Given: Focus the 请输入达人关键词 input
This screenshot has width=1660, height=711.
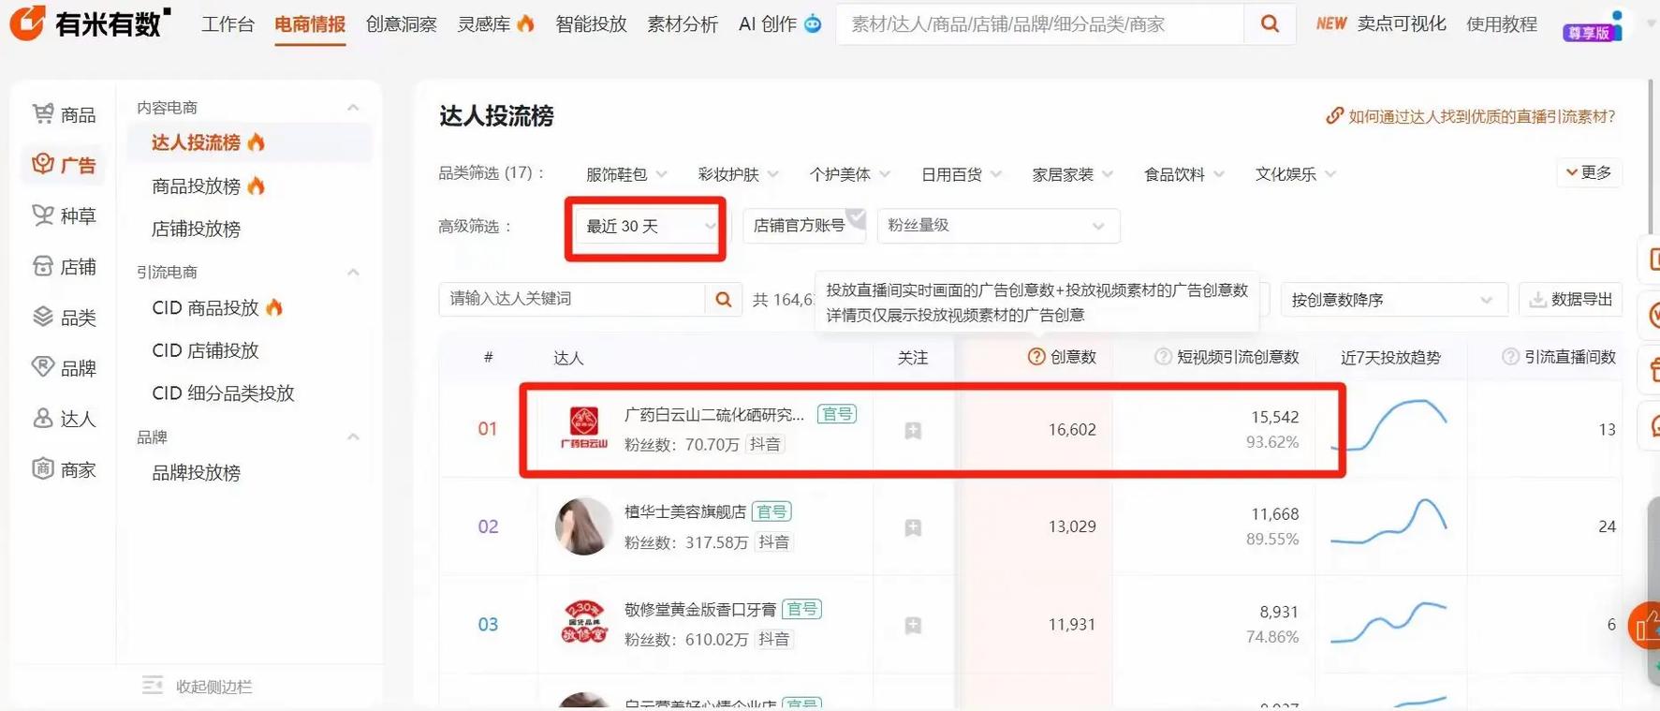Looking at the screenshot, I should click(572, 299).
